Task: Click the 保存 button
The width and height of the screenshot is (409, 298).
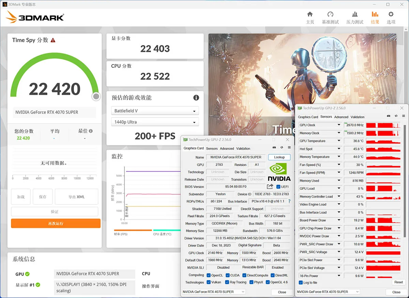Action: 43,197
